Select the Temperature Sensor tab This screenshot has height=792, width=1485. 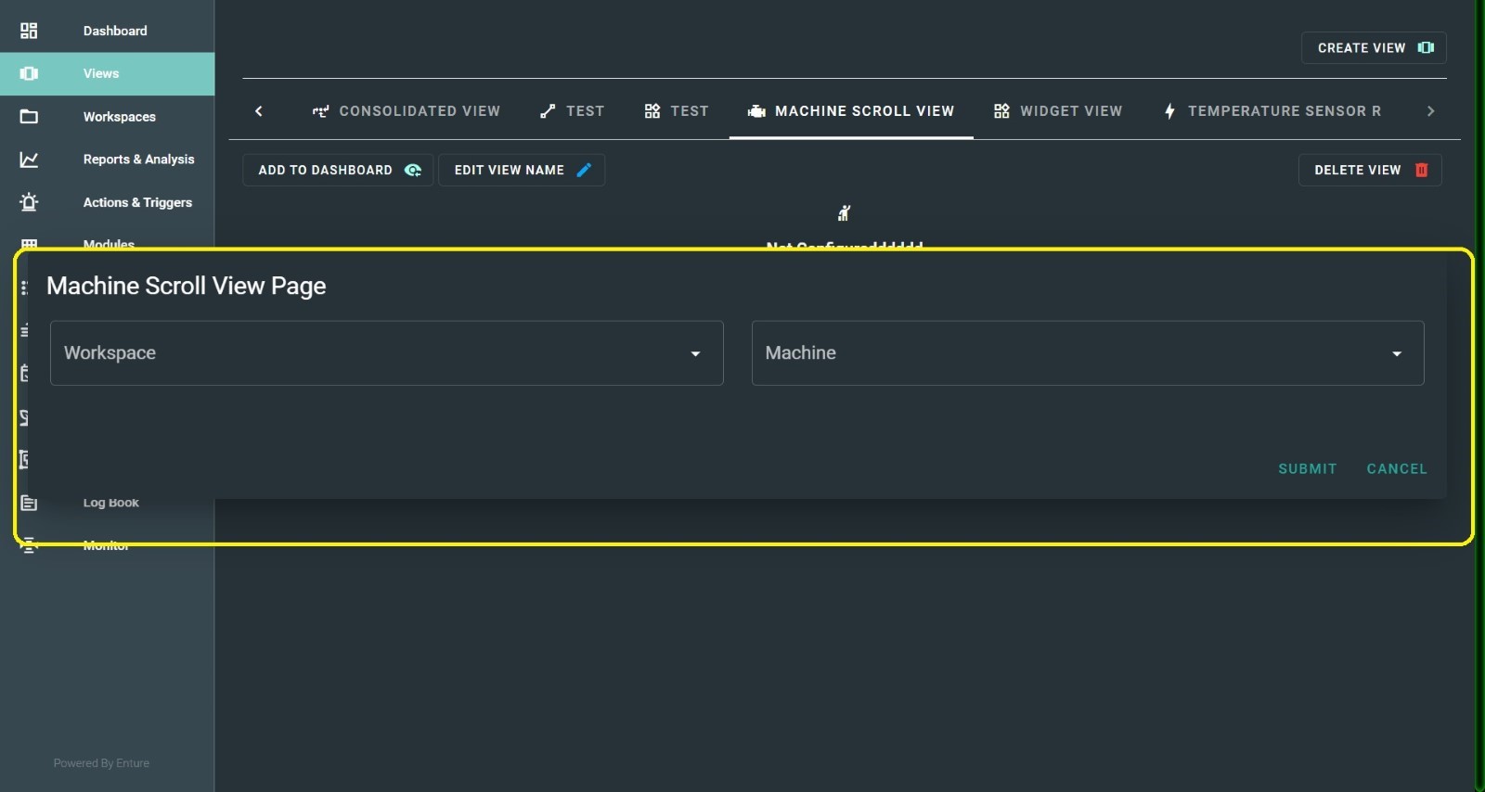(1272, 111)
